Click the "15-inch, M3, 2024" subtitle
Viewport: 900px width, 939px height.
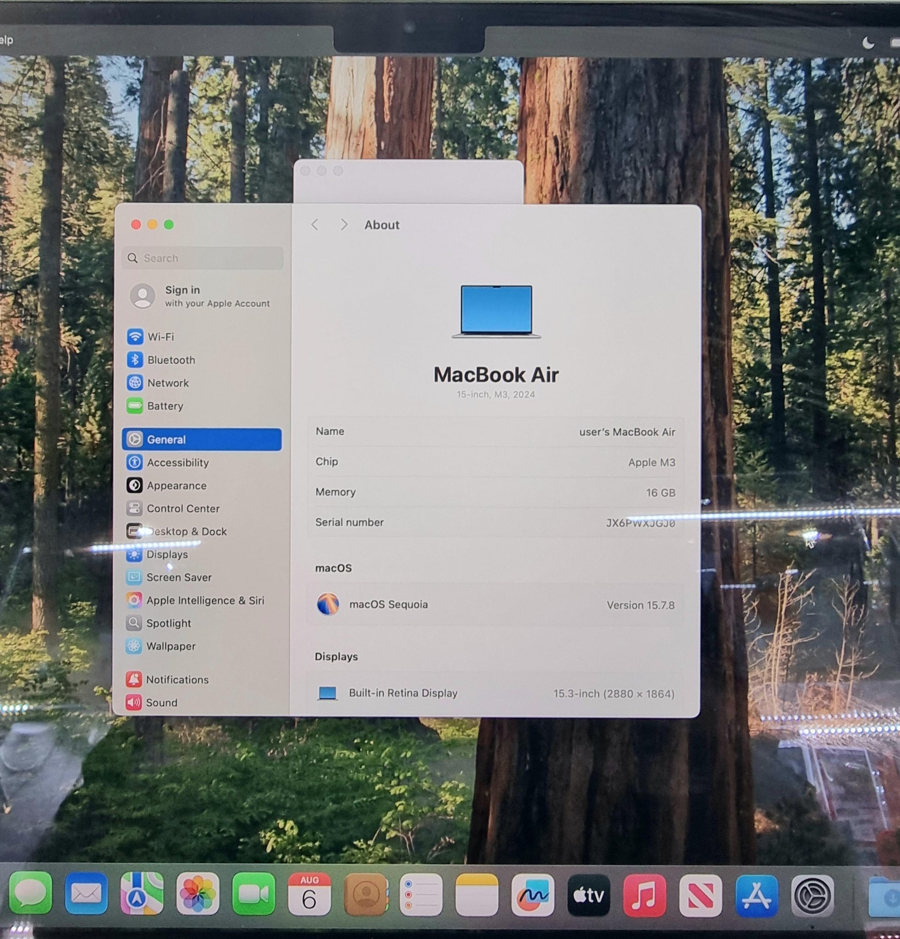496,394
